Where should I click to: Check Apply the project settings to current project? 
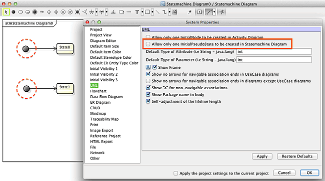(x=175, y=173)
